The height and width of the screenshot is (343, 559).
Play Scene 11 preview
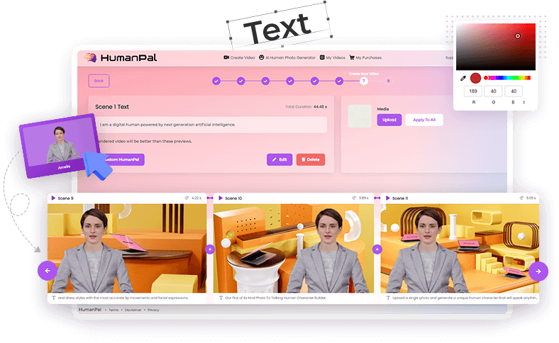pos(387,198)
